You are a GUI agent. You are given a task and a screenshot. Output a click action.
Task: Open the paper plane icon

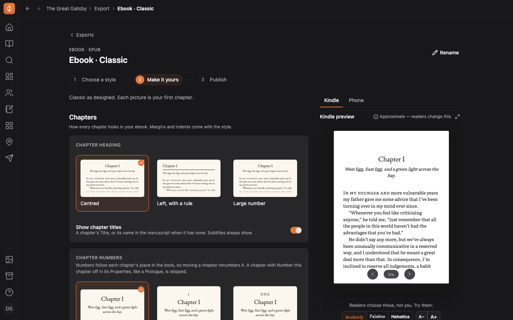(9, 158)
